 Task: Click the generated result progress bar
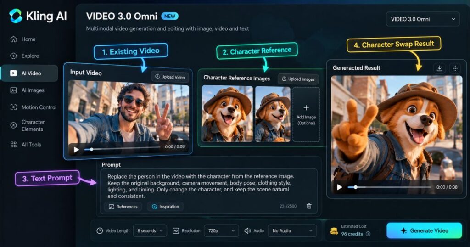click(x=389, y=187)
